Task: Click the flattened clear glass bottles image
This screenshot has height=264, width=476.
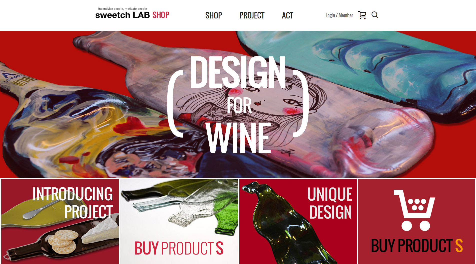Action: click(x=179, y=207)
